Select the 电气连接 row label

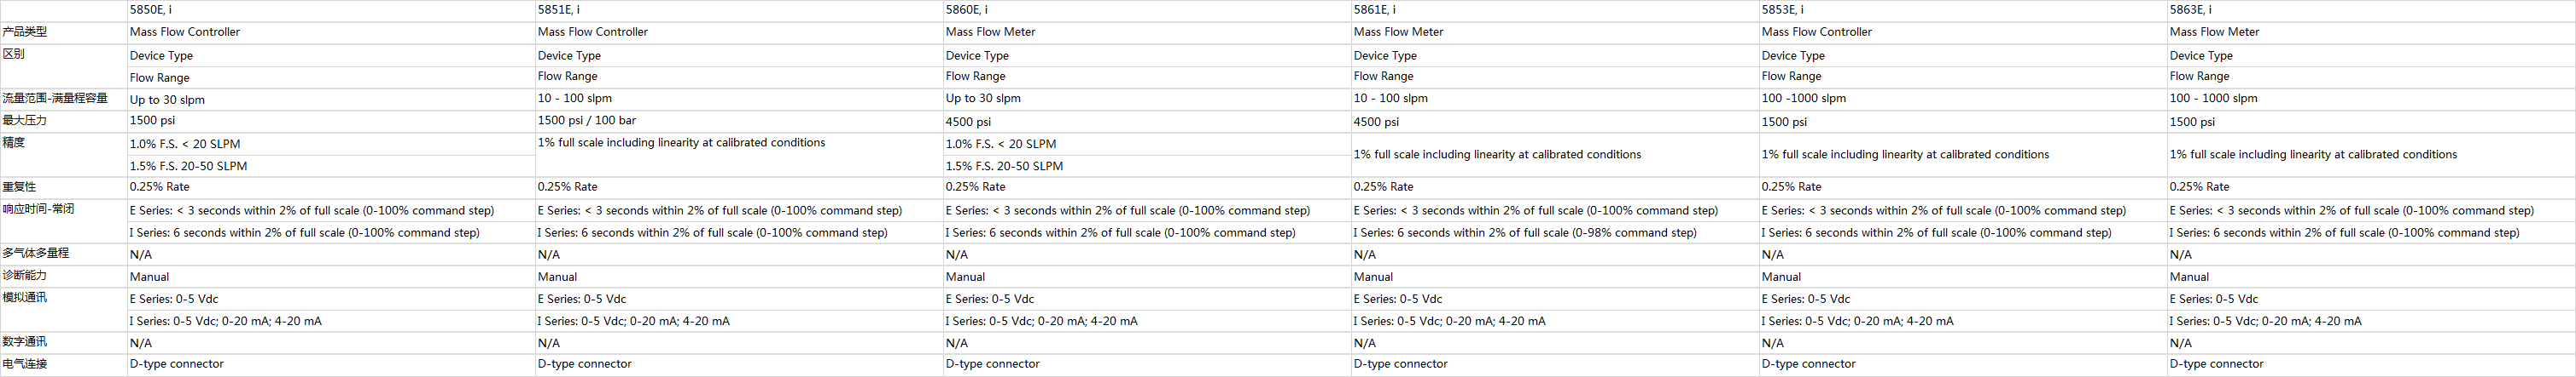pyautogui.click(x=25, y=364)
